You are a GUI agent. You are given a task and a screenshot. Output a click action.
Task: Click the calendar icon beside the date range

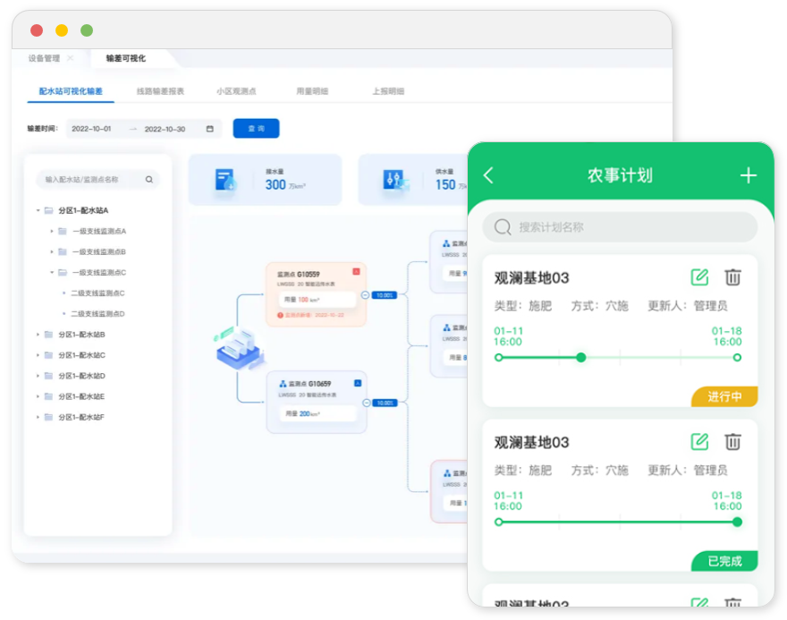tap(207, 128)
